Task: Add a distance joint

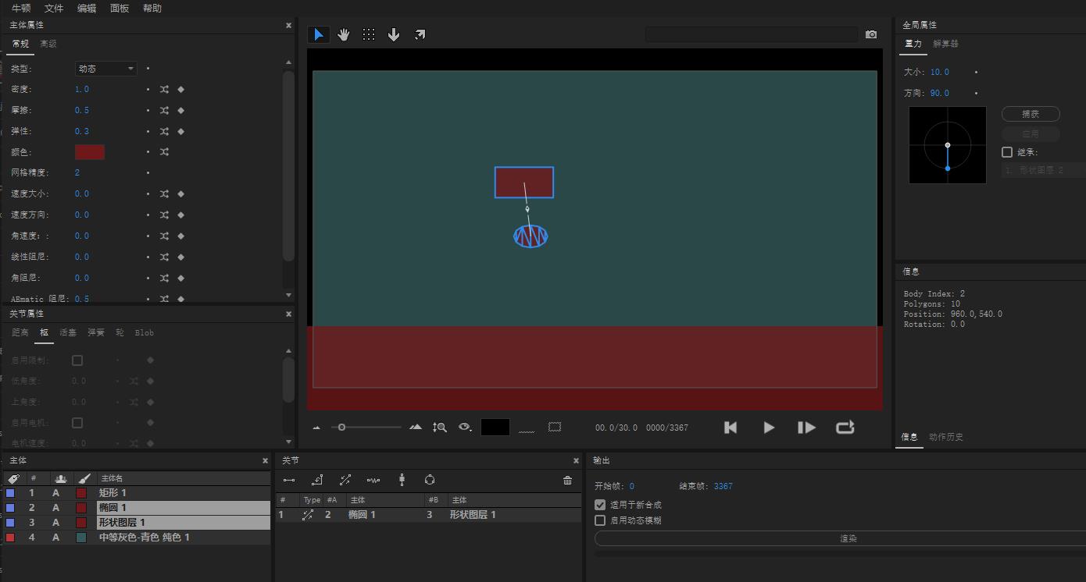Action: click(x=289, y=480)
